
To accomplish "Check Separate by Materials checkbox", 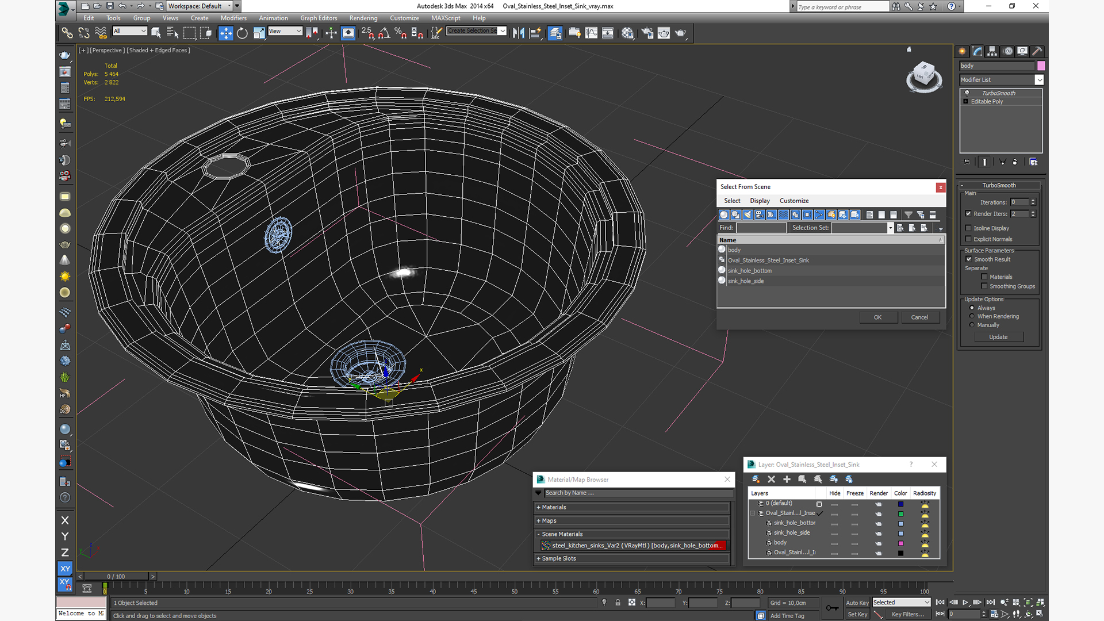I will [x=984, y=277].
